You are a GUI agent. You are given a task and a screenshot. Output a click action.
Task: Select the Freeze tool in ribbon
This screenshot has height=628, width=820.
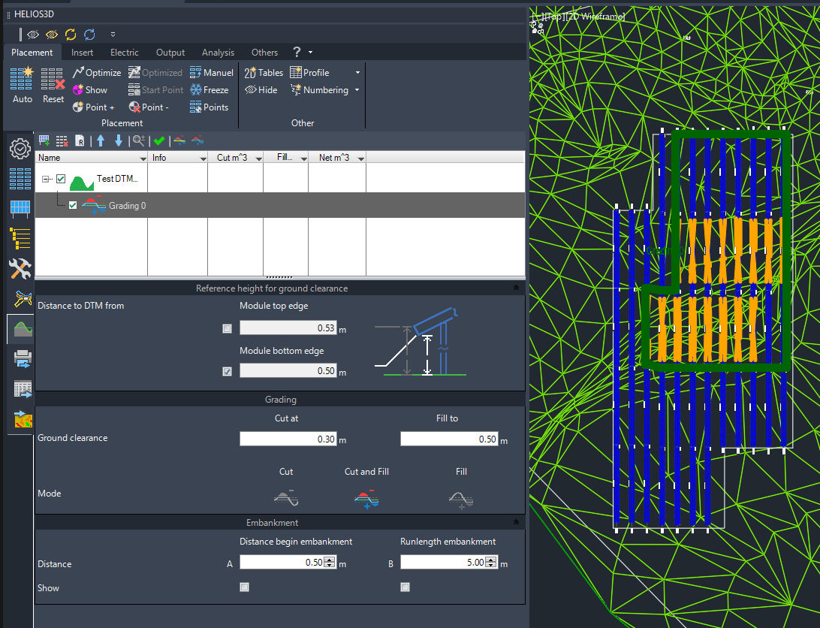pos(210,90)
